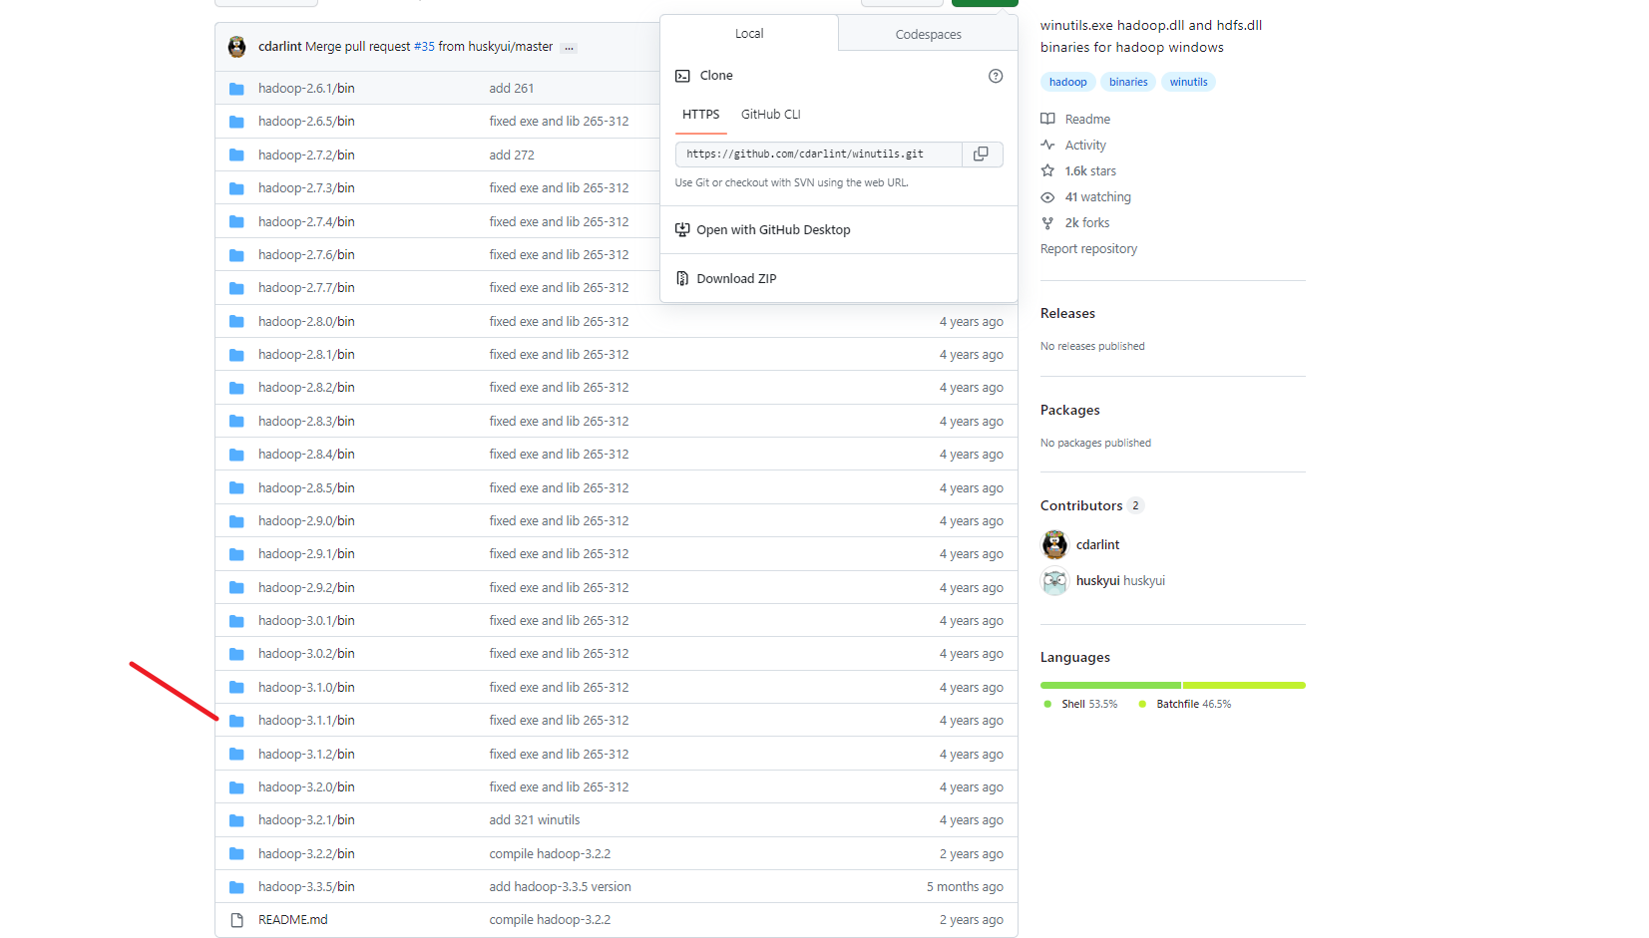Open commit message 'add 261'
This screenshot has width=1649, height=938.
[512, 89]
